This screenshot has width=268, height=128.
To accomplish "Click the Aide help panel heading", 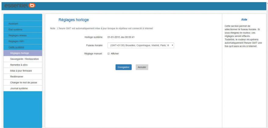I will coord(244,19).
